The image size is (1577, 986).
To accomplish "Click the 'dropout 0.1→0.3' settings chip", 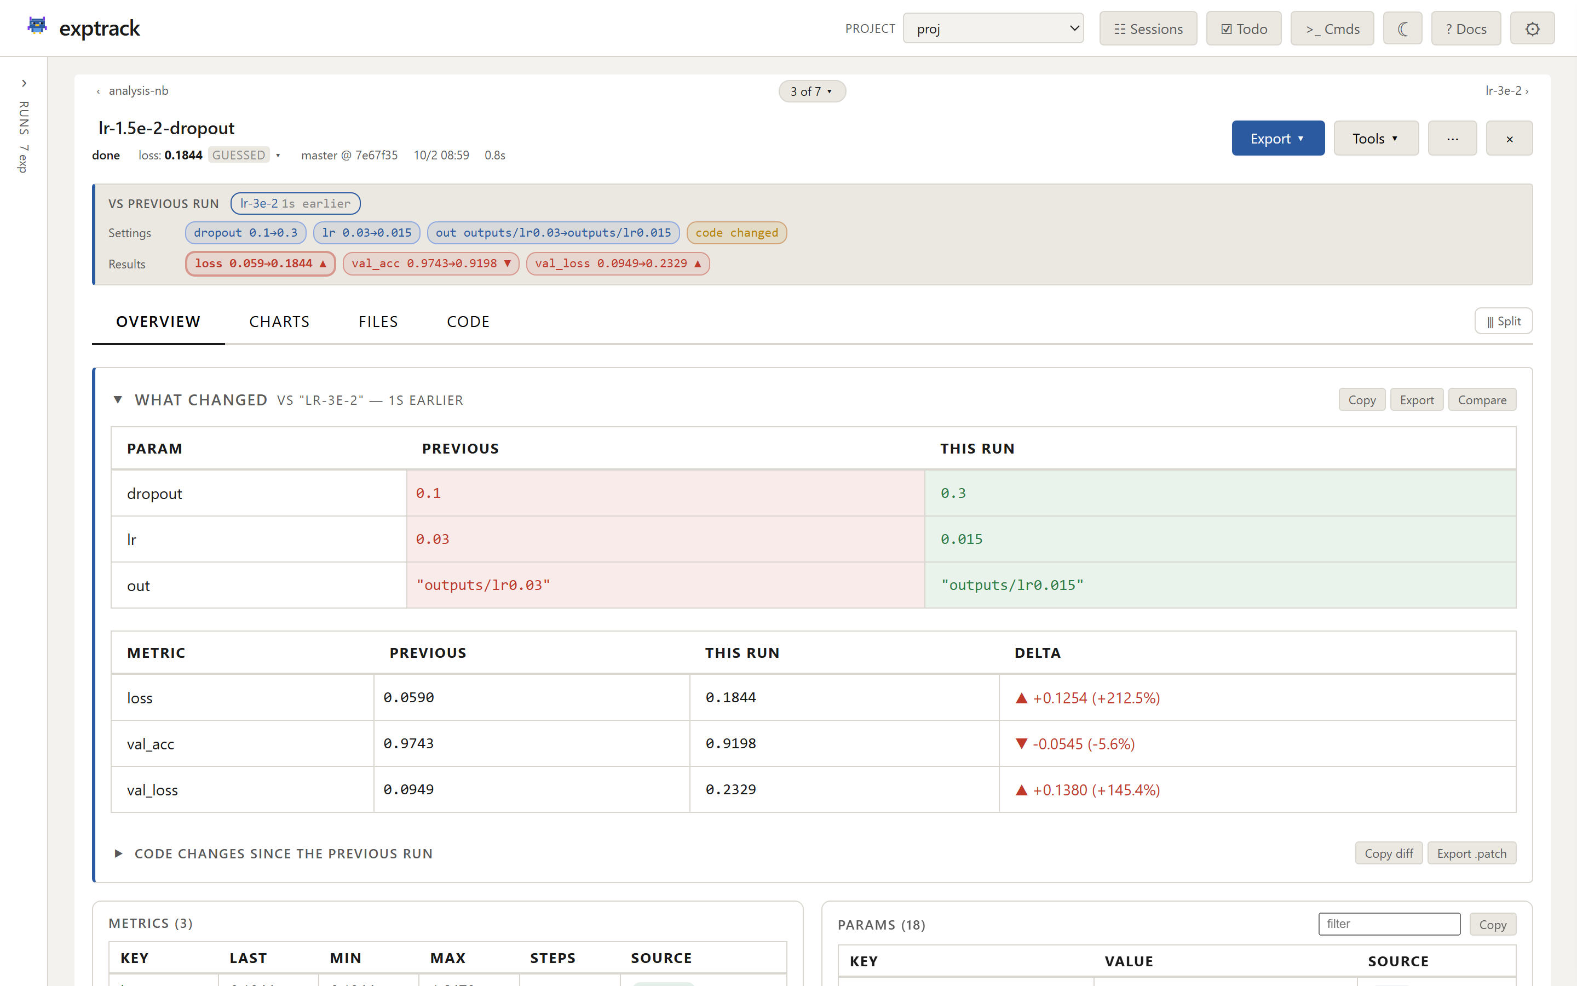I will point(246,233).
